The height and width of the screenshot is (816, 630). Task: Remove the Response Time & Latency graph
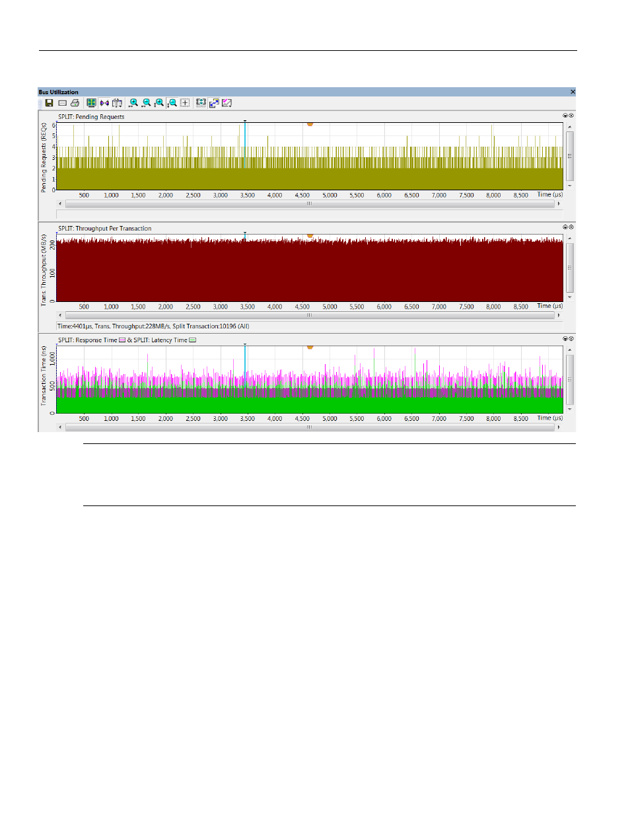[x=571, y=339]
